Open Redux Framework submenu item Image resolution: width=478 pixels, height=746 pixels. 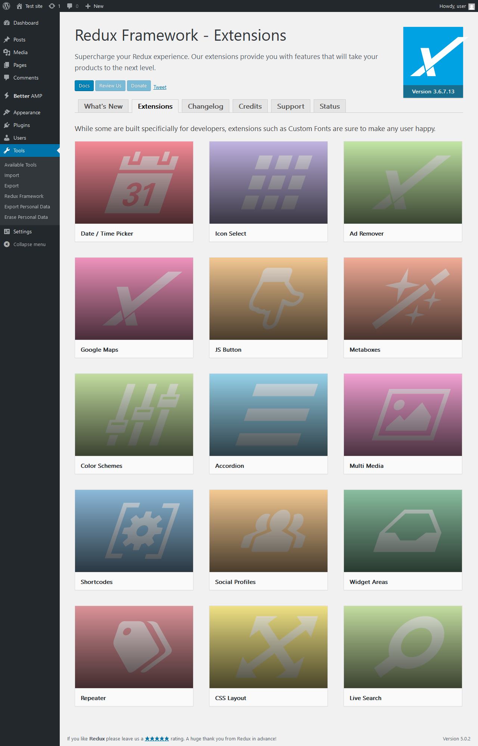pos(30,196)
